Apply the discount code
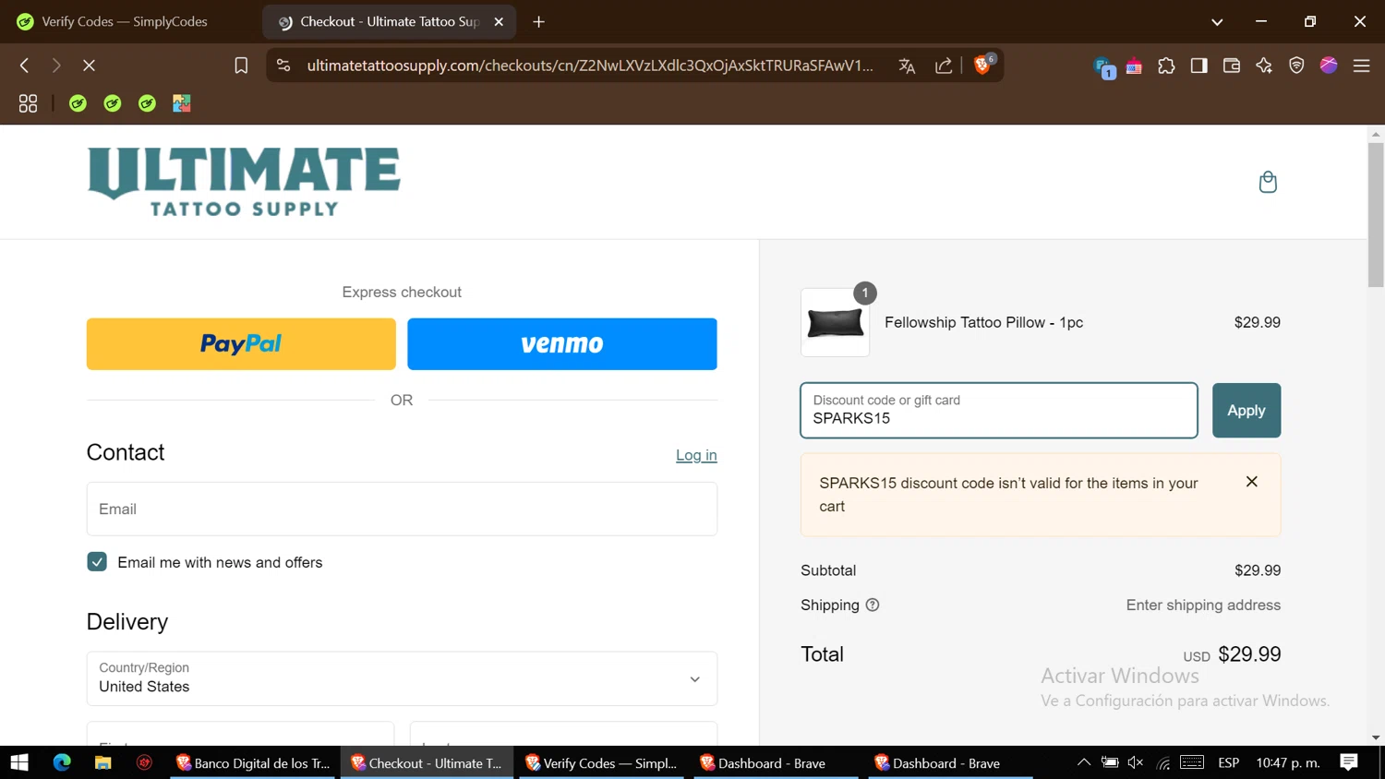 click(1246, 411)
